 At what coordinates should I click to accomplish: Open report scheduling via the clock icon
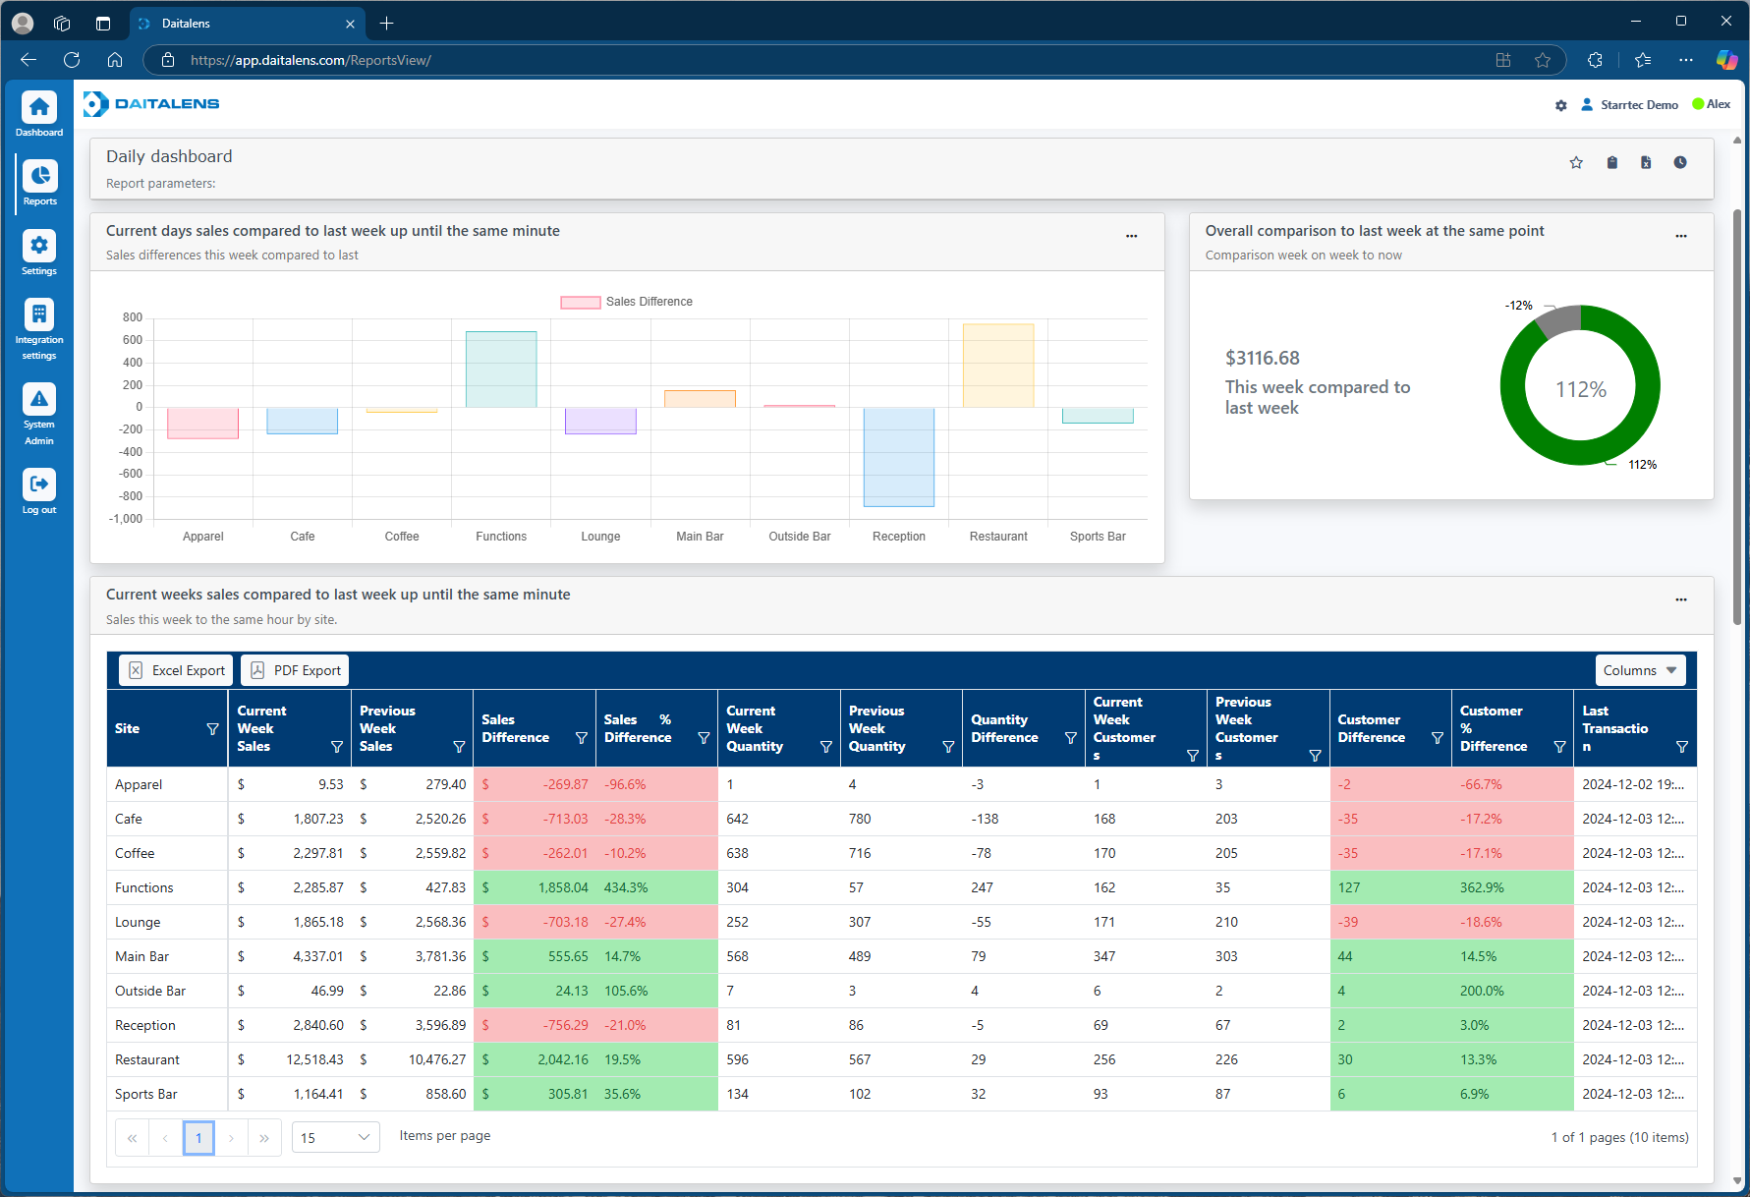[x=1680, y=162]
